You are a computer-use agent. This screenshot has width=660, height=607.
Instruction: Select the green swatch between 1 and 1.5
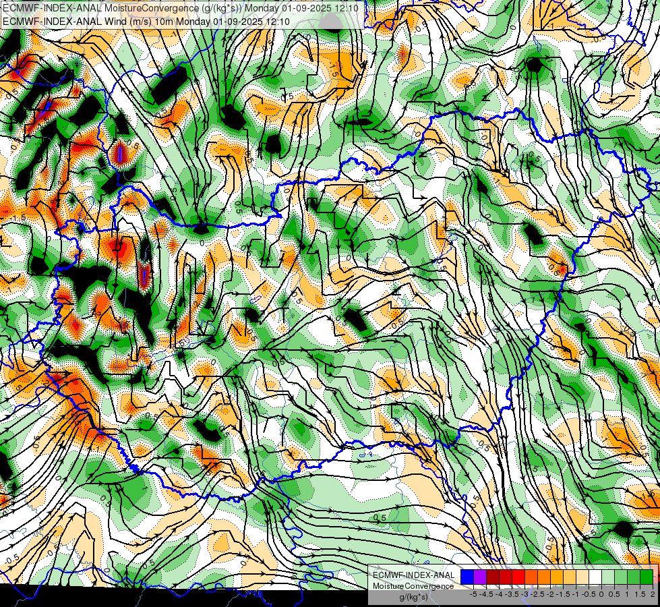coord(634,577)
